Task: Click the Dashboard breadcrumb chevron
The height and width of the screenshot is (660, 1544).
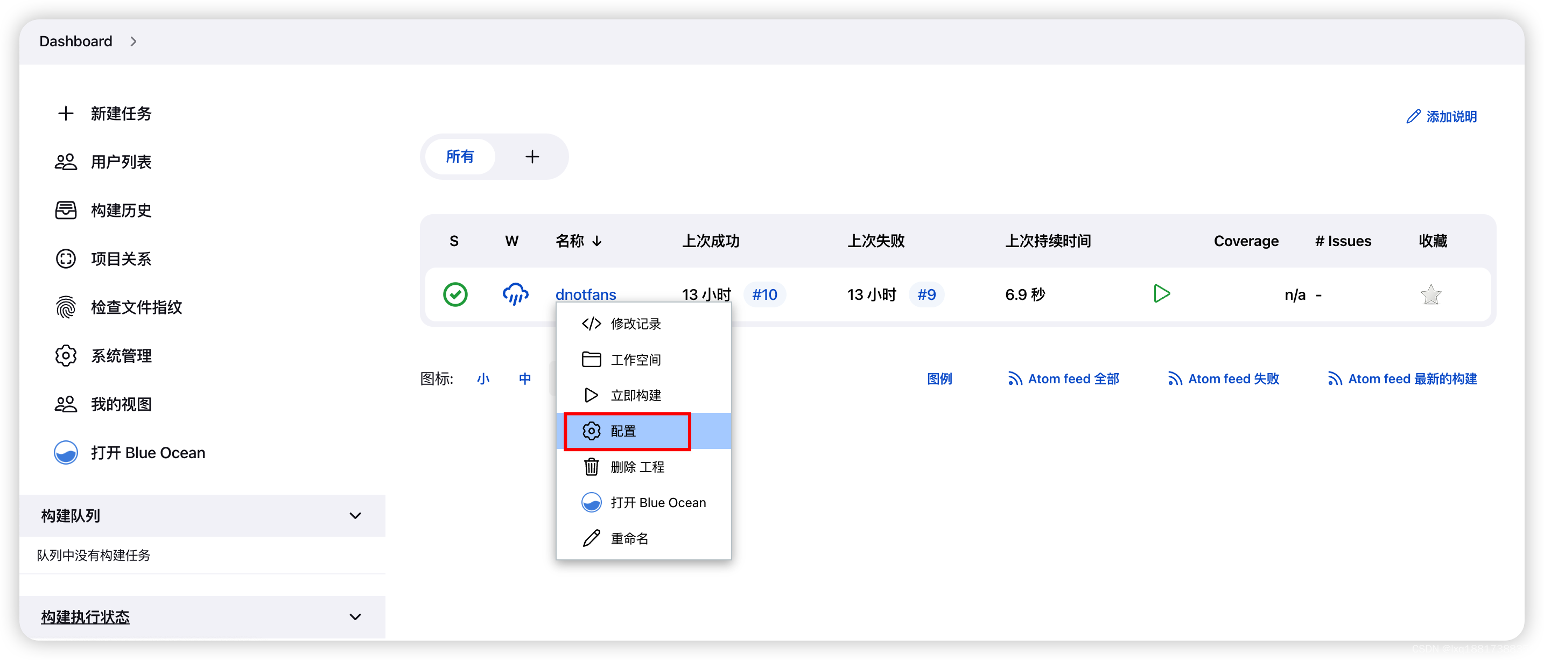Action: coord(133,41)
